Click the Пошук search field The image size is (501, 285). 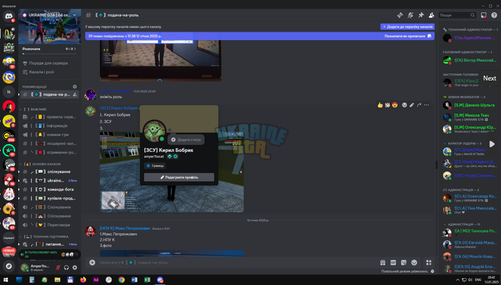click(458, 15)
